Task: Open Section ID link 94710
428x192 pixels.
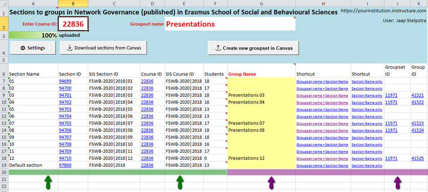Action: [65, 158]
